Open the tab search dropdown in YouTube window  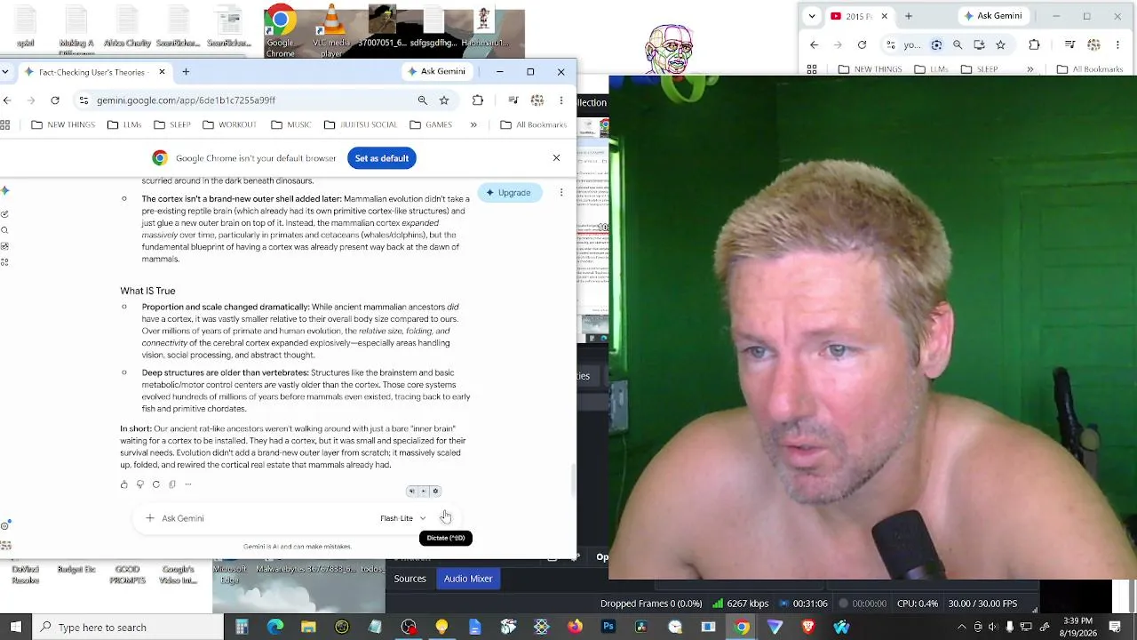811,16
